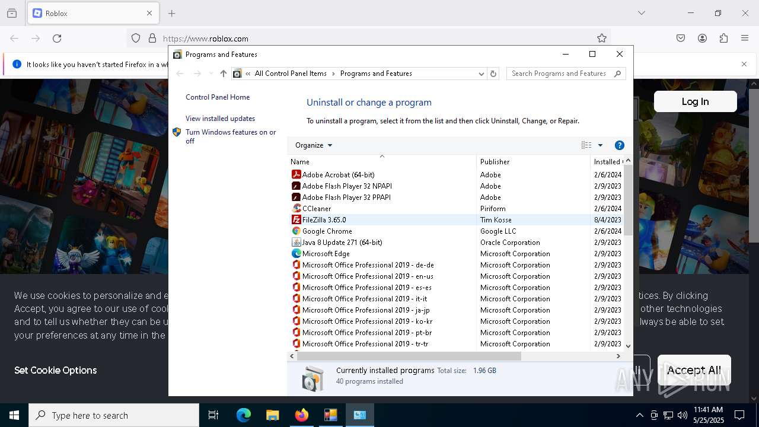Open Set Cookie Options on Roblox
The image size is (759, 427).
[55, 370]
